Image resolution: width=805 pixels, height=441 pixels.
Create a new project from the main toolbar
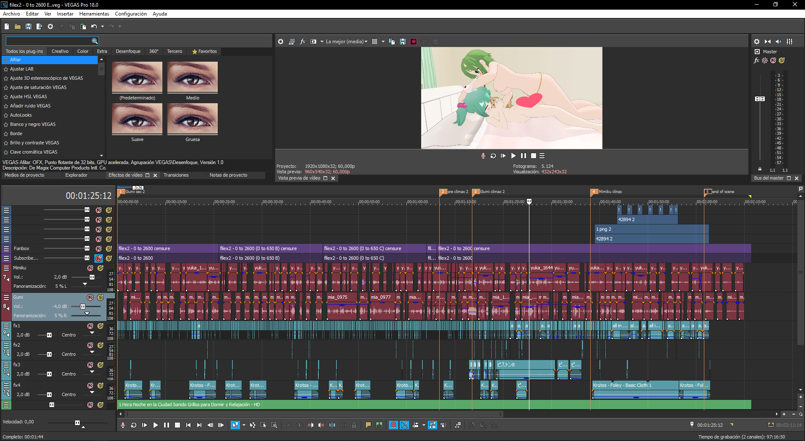(x=7, y=26)
